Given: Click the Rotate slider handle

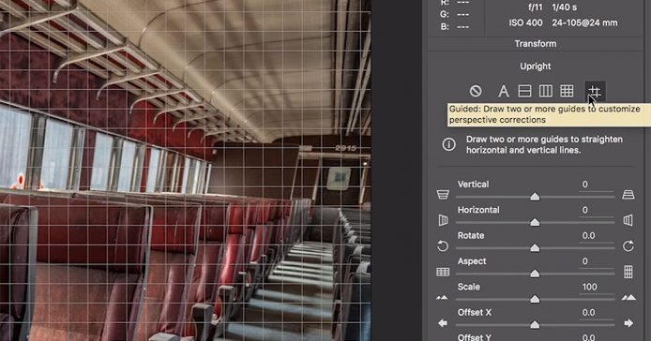Looking at the screenshot, I should [x=535, y=247].
